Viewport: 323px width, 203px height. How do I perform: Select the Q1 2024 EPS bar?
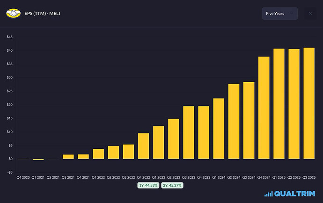[x=219, y=129]
